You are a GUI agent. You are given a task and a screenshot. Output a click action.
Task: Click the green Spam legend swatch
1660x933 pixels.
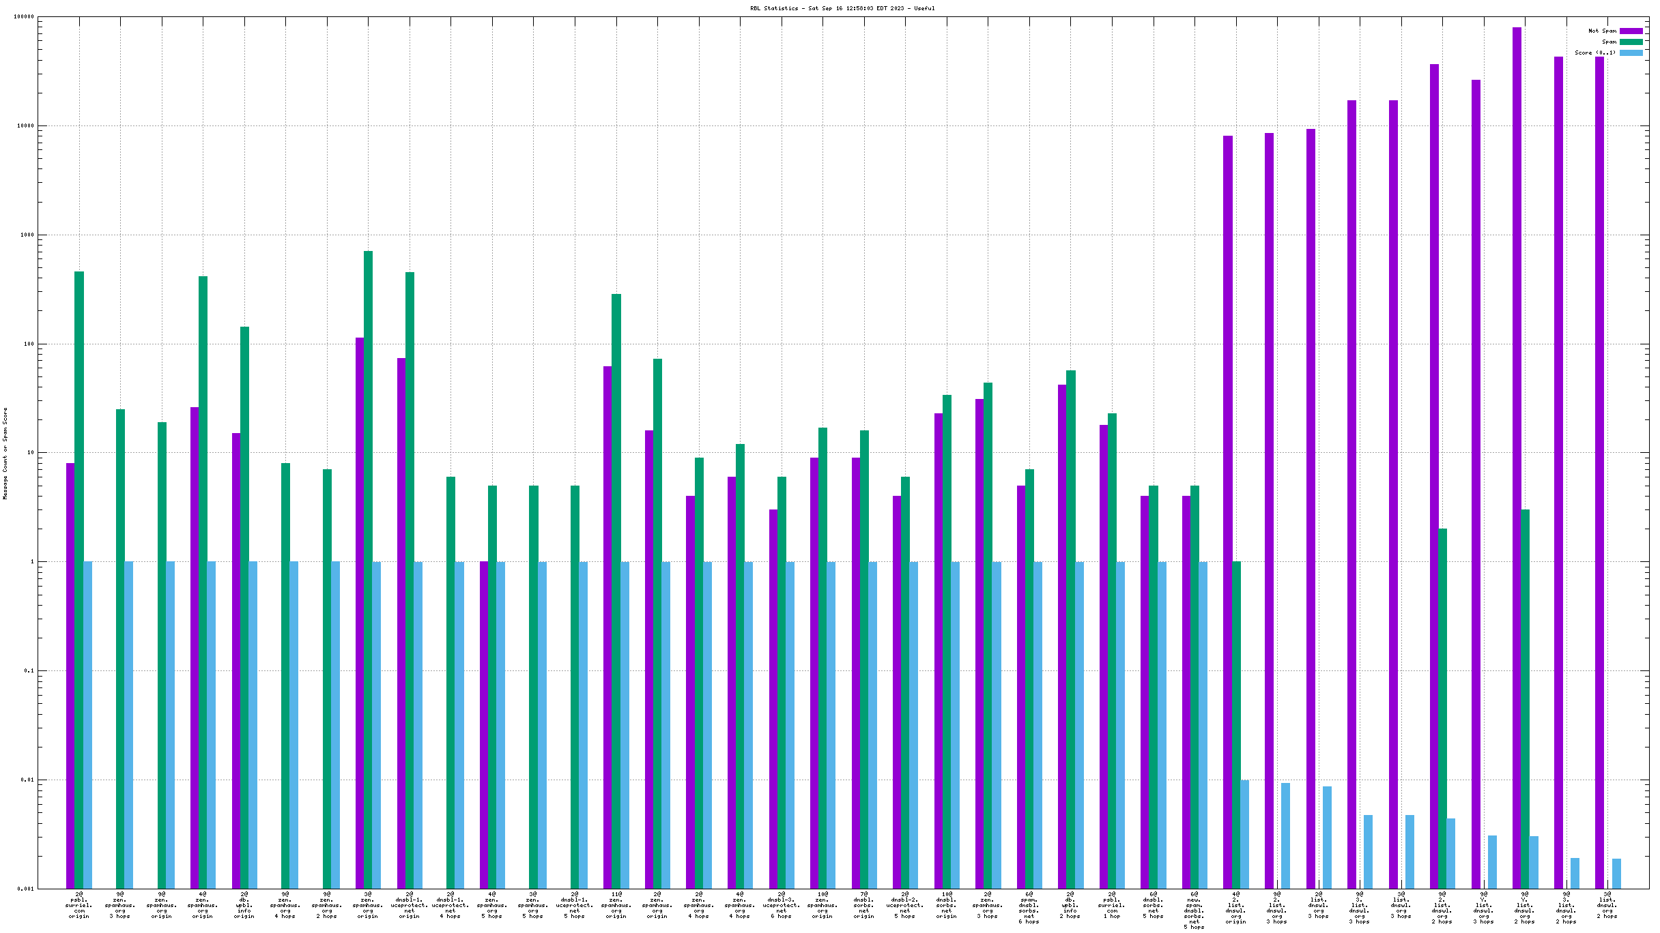point(1631,42)
